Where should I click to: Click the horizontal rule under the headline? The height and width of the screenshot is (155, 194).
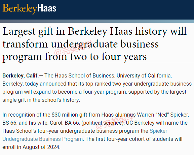[x=98, y=63]
